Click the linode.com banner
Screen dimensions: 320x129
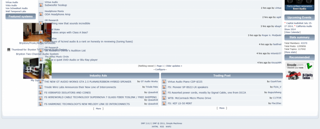[x=299, y=66]
